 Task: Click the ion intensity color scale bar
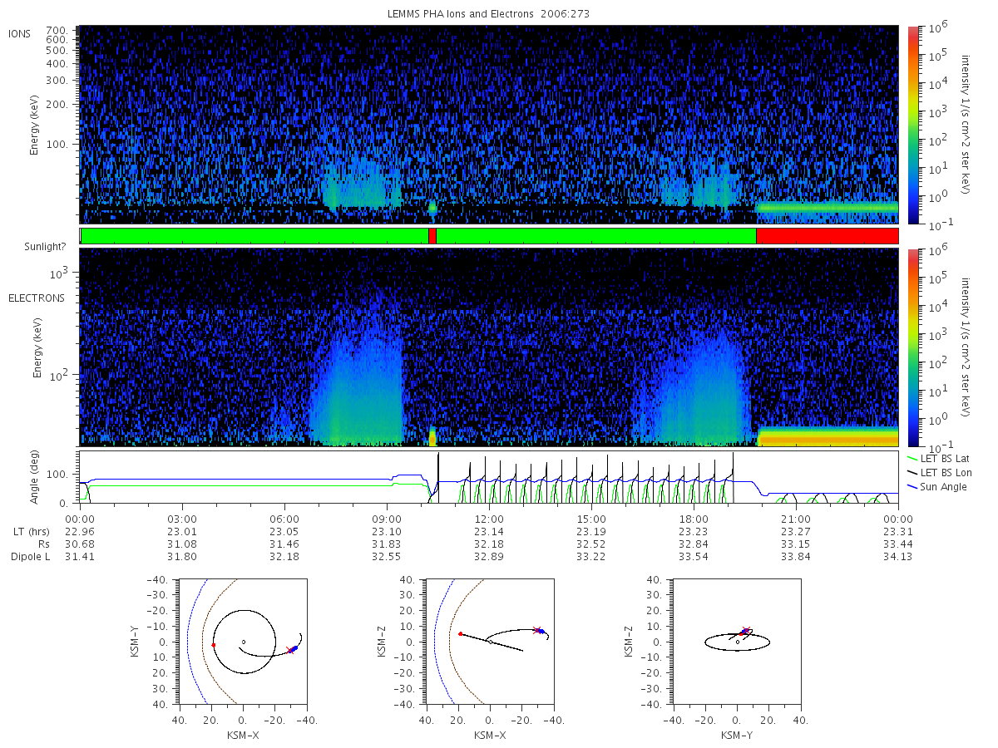(x=912, y=125)
